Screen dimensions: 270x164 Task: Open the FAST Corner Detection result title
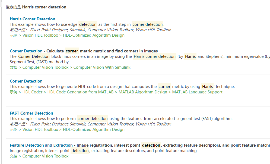[x=31, y=113]
